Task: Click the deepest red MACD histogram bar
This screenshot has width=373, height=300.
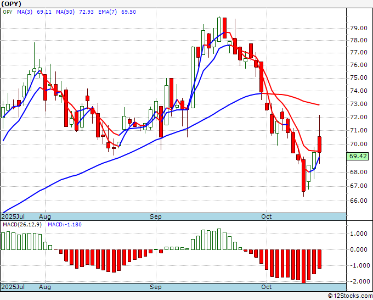Action: click(303, 266)
